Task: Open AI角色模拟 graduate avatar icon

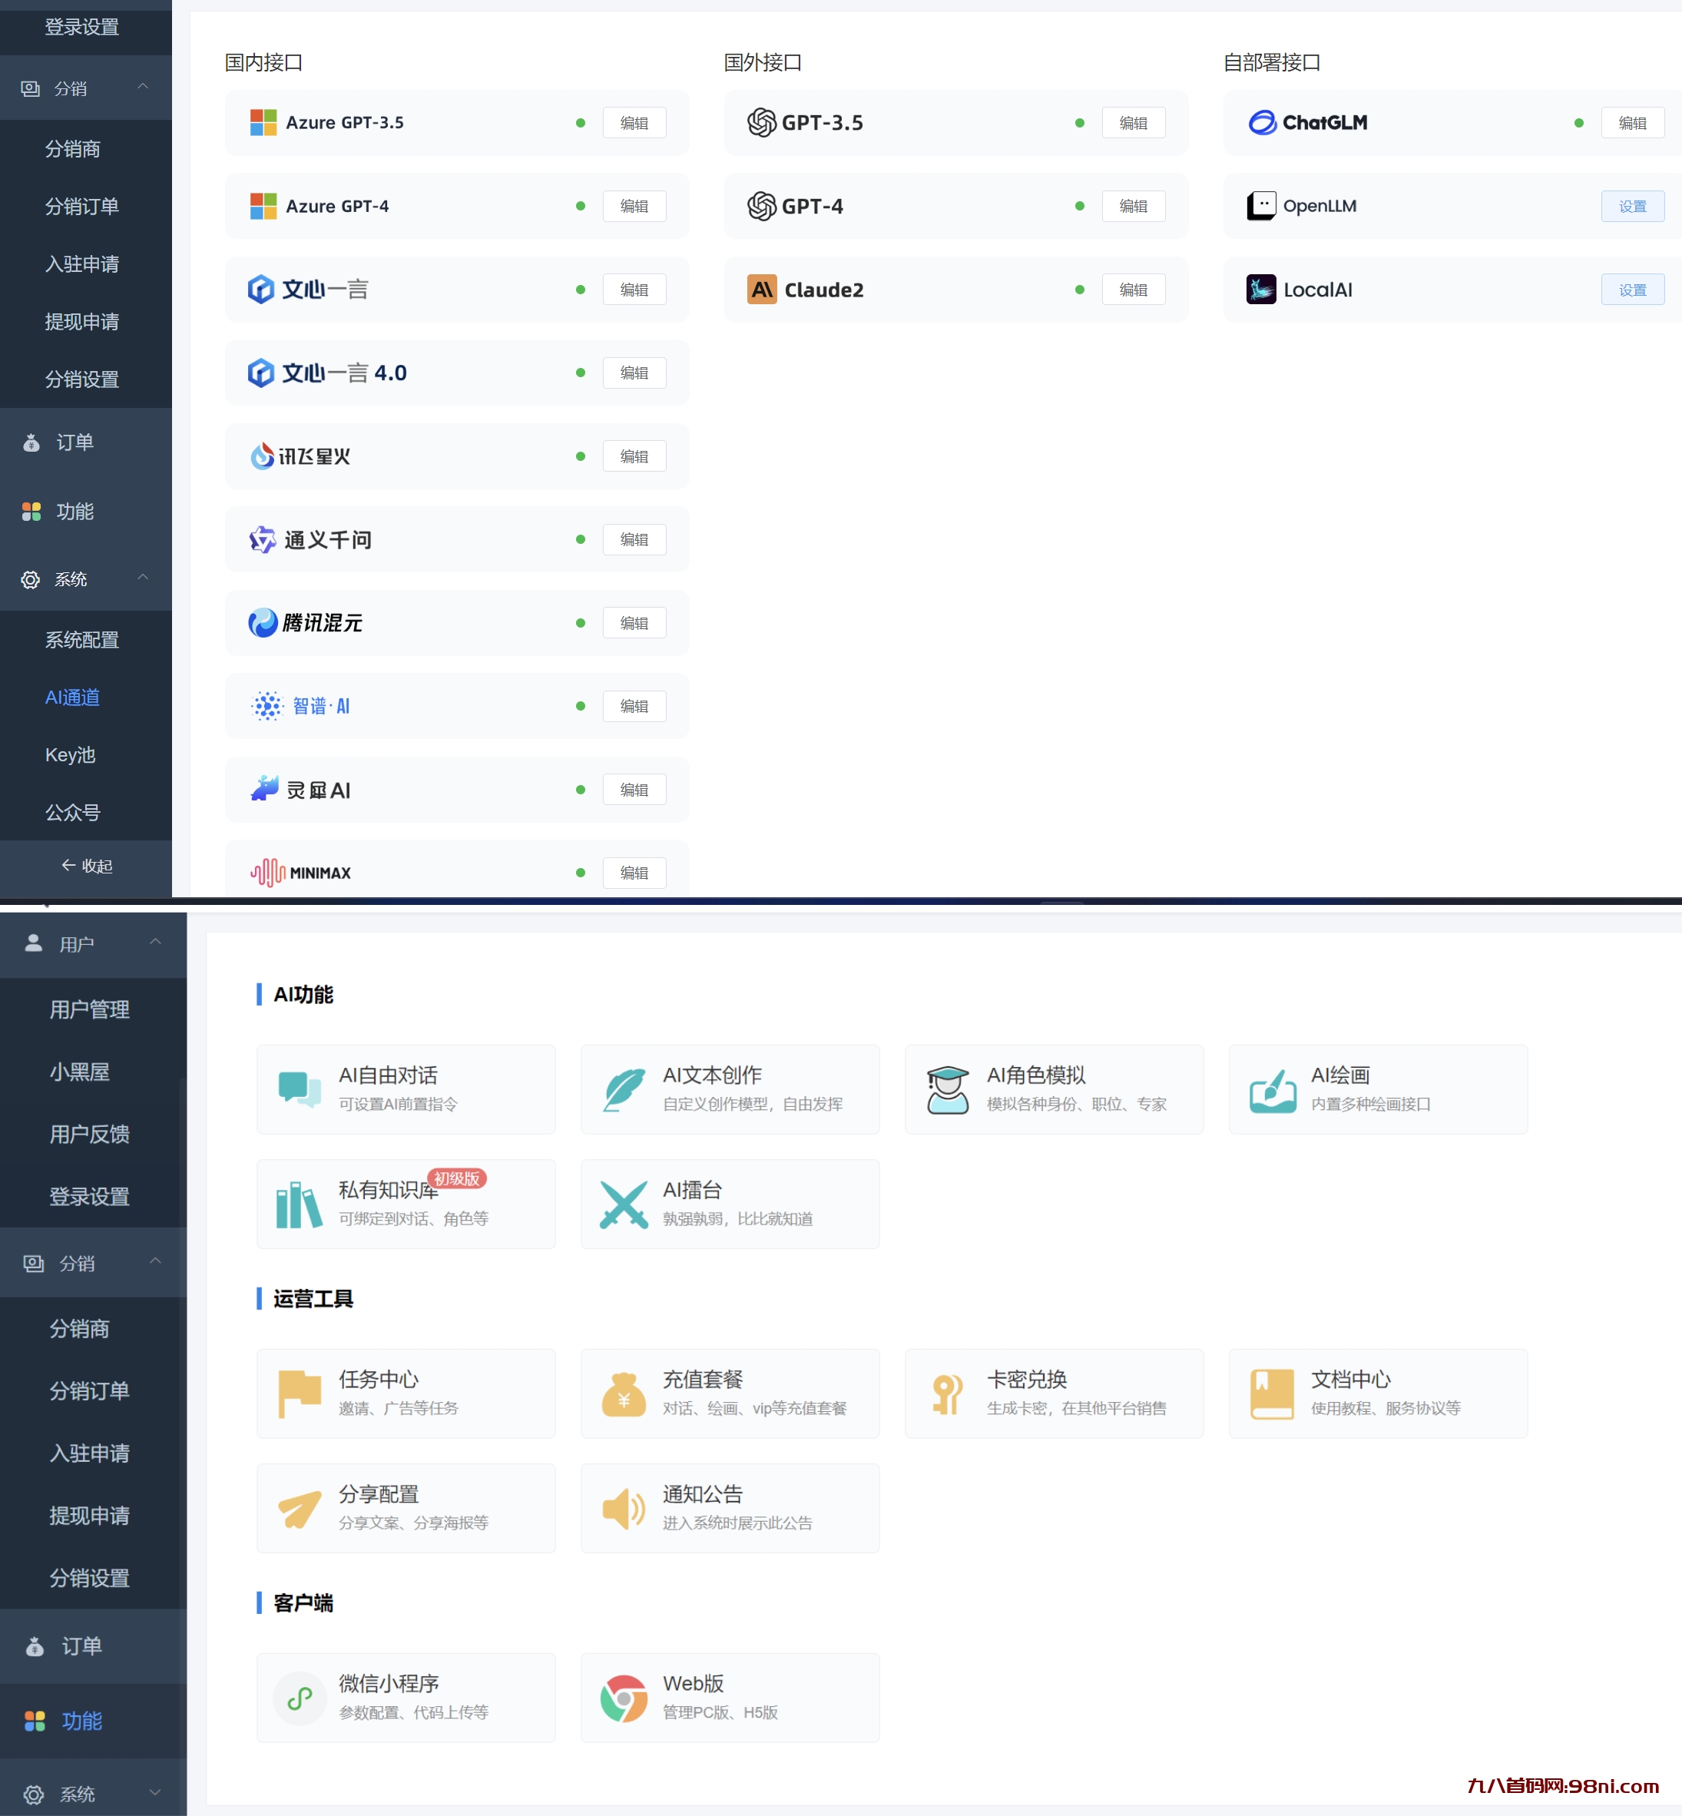Action: pyautogui.click(x=948, y=1089)
